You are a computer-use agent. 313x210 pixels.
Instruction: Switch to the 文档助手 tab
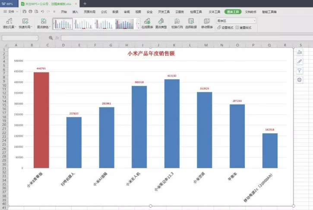click(x=251, y=12)
